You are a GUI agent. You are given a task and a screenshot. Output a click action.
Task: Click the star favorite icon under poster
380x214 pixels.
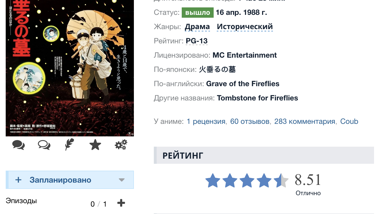pyautogui.click(x=95, y=145)
